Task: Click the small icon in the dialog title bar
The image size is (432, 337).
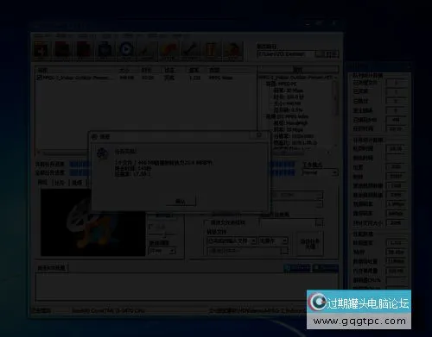Action: 94,137
